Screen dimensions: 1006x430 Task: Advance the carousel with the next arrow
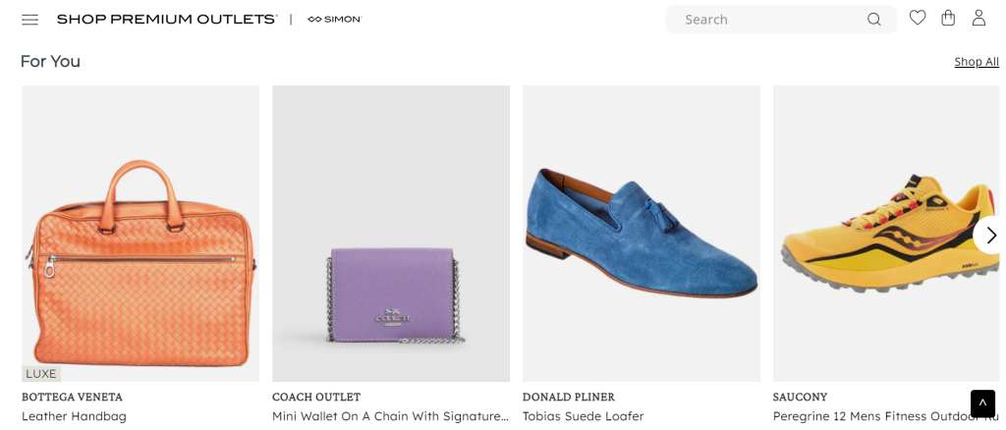[990, 236]
